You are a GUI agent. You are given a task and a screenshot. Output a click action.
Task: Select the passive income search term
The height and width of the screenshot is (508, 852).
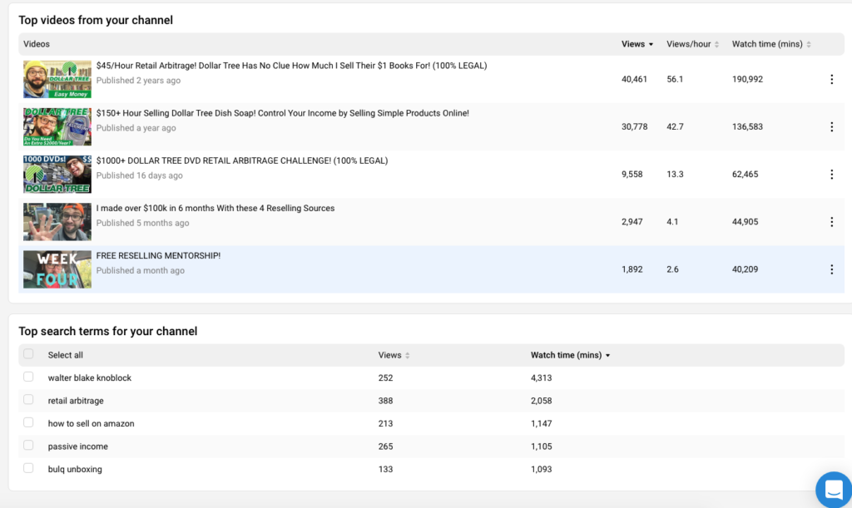click(77, 446)
